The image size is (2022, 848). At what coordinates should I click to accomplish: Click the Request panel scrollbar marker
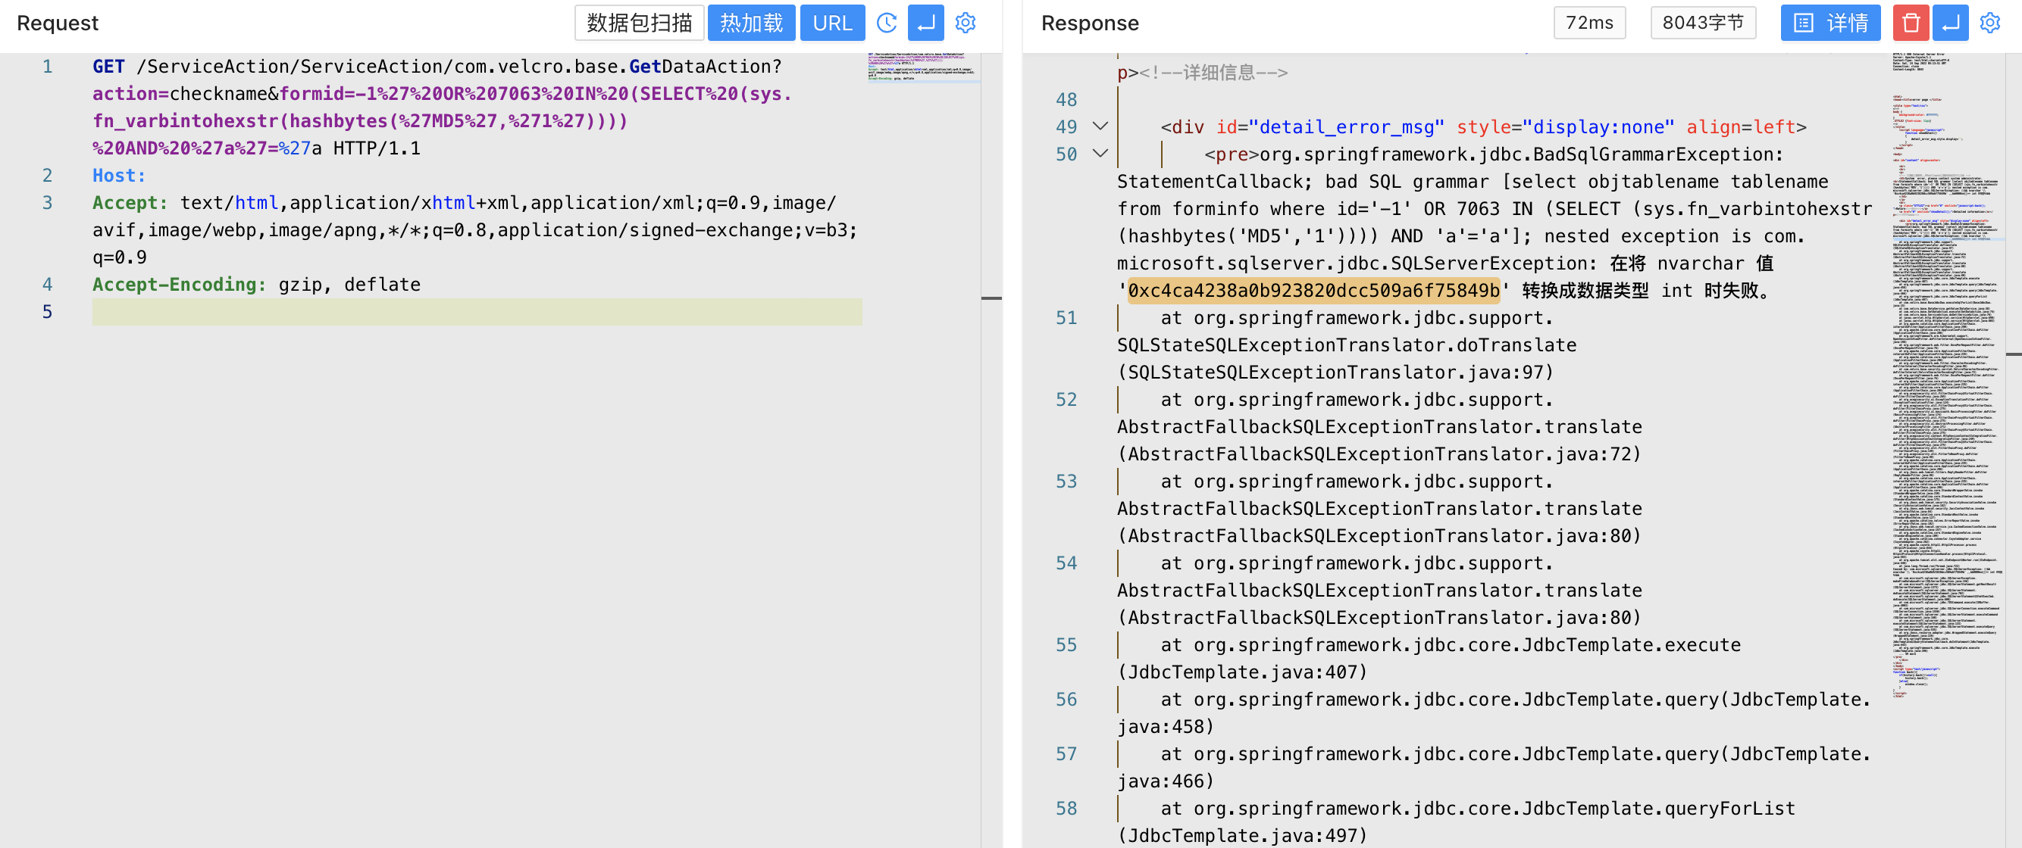[991, 298]
